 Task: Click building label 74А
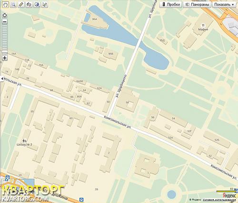(13, 54)
